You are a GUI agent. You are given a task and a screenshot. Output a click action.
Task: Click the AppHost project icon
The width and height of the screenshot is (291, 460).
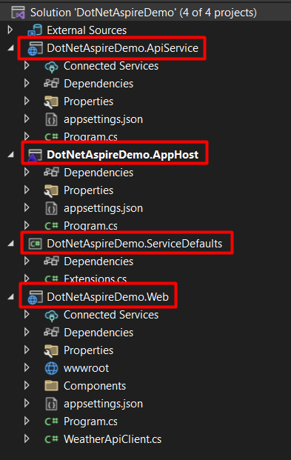point(35,155)
